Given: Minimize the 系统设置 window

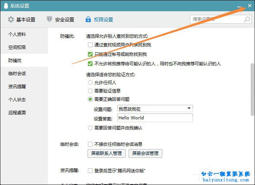Looking at the screenshot, I should pyautogui.click(x=239, y=6).
